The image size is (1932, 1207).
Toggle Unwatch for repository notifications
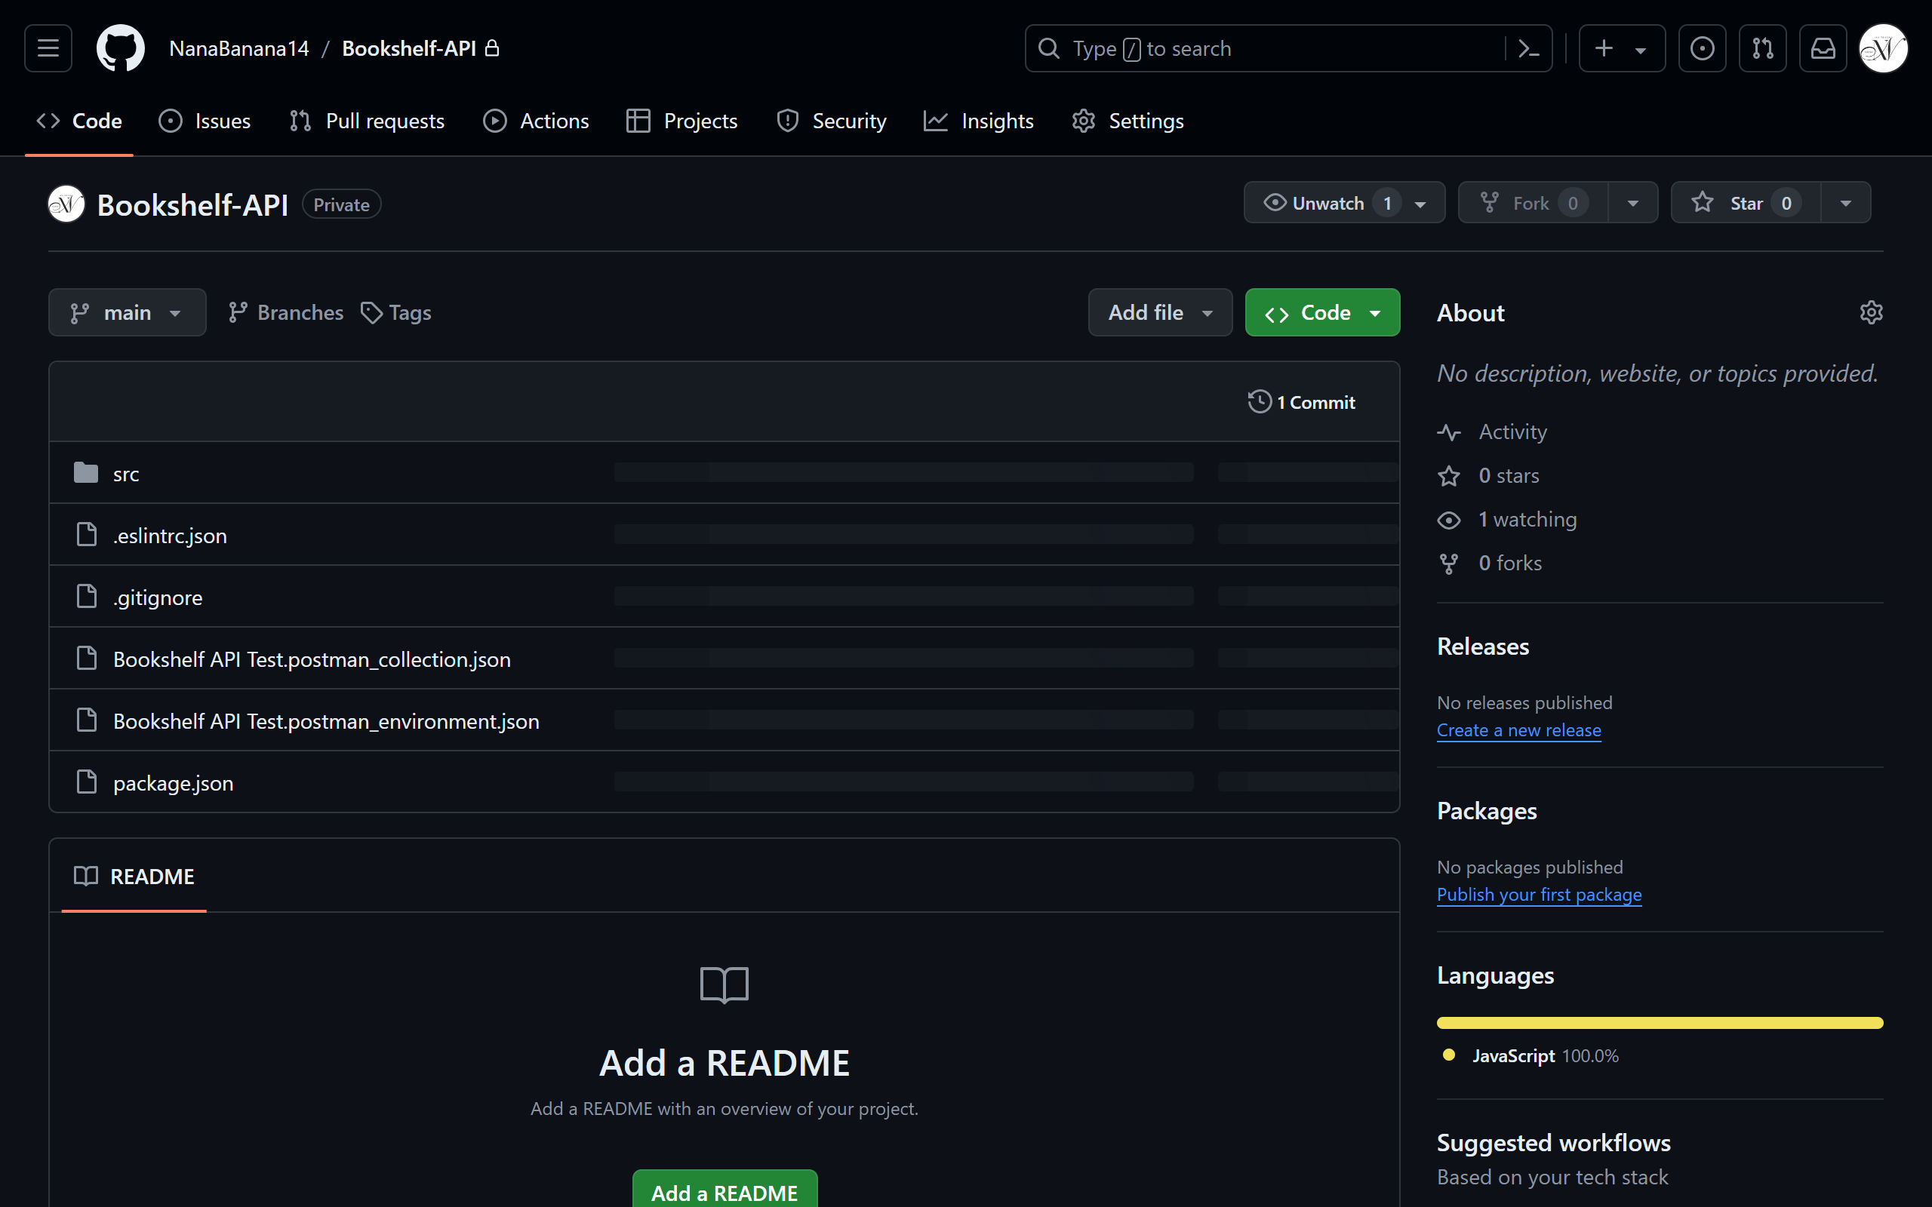(x=1327, y=203)
